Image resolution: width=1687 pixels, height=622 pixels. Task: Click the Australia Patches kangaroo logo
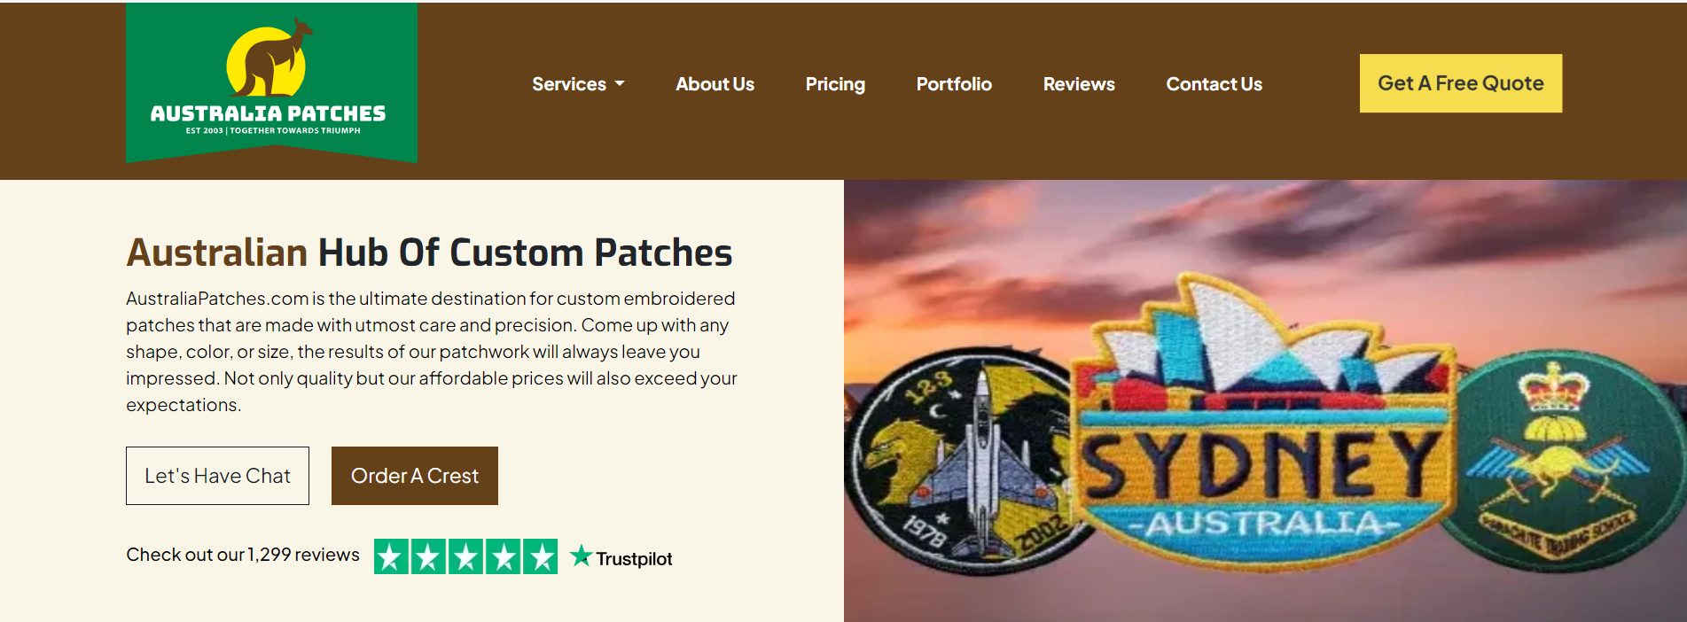(271, 82)
